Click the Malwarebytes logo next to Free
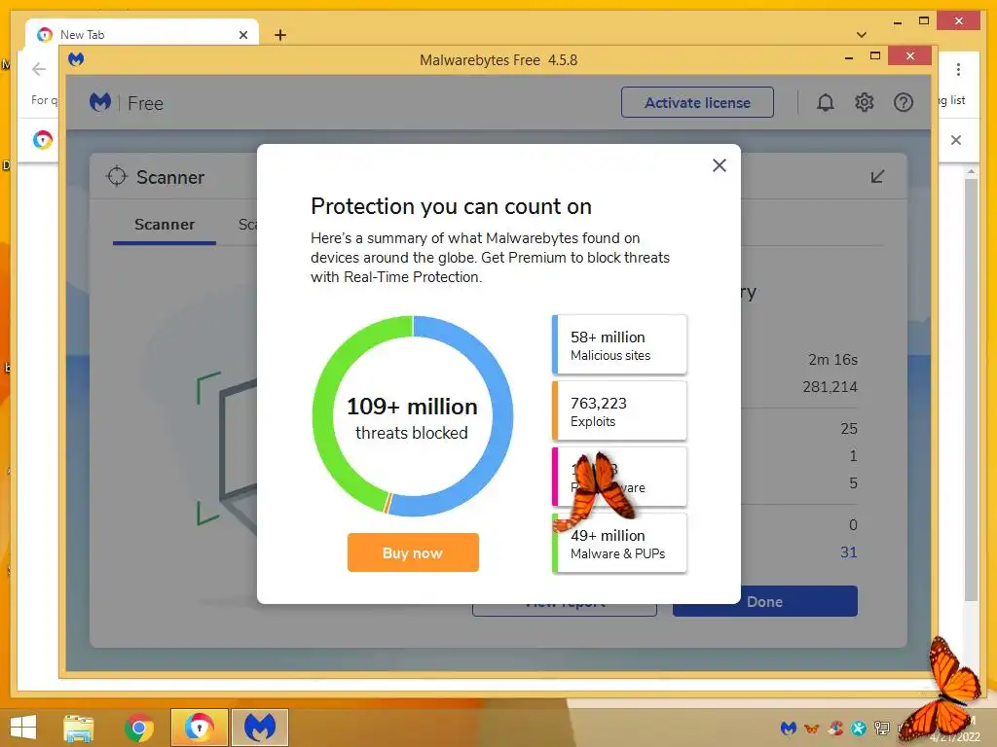This screenshot has width=997, height=747. point(100,102)
